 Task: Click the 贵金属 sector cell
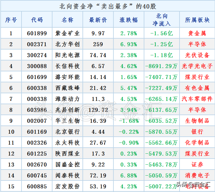(197, 33)
